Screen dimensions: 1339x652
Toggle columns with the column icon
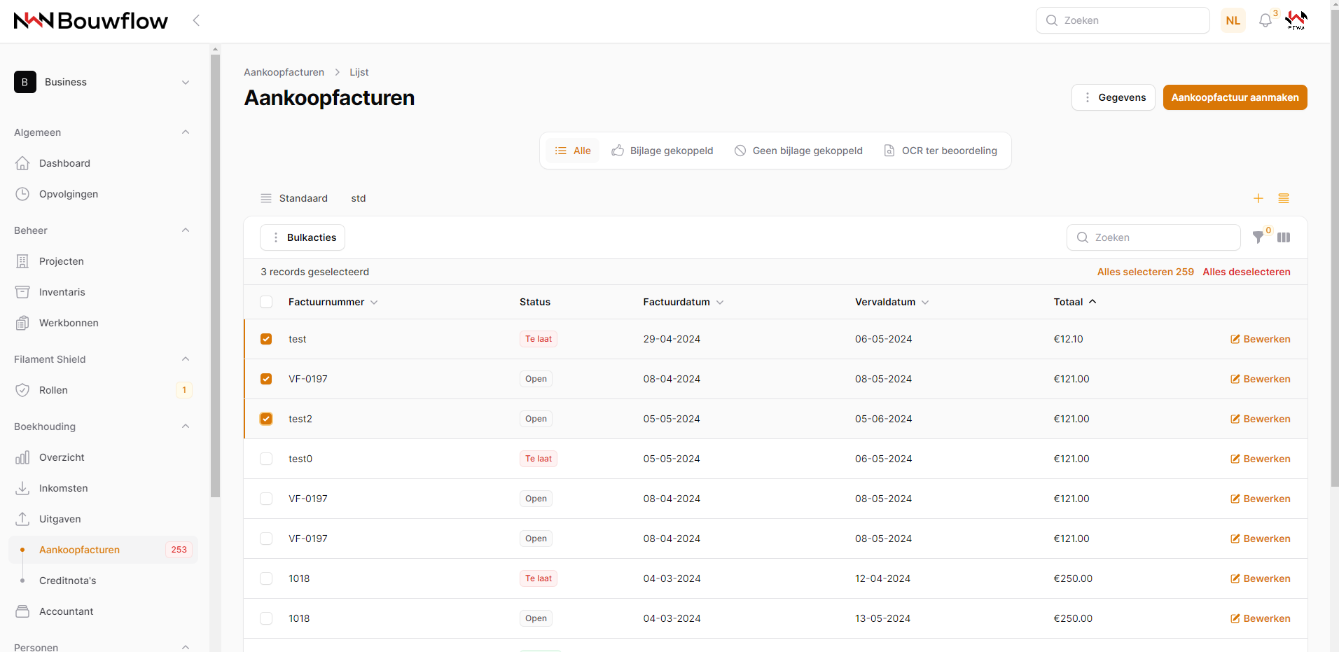point(1284,237)
